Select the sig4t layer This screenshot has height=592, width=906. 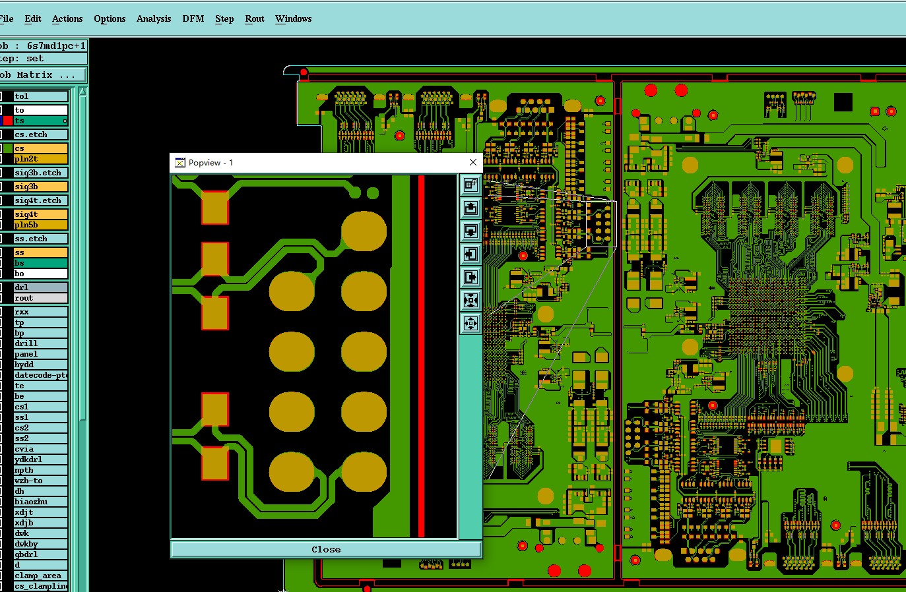coord(40,214)
